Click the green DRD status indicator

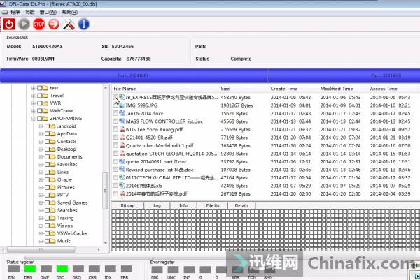30,269
